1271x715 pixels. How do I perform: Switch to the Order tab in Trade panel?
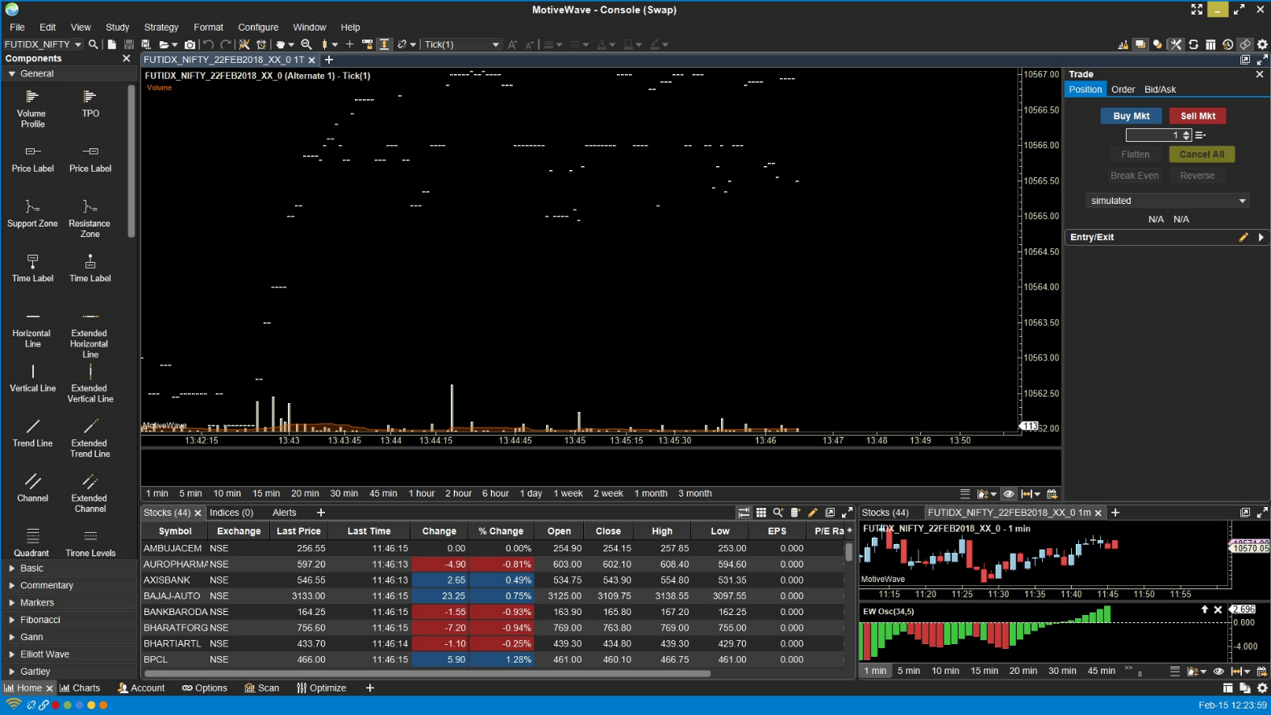click(x=1123, y=89)
